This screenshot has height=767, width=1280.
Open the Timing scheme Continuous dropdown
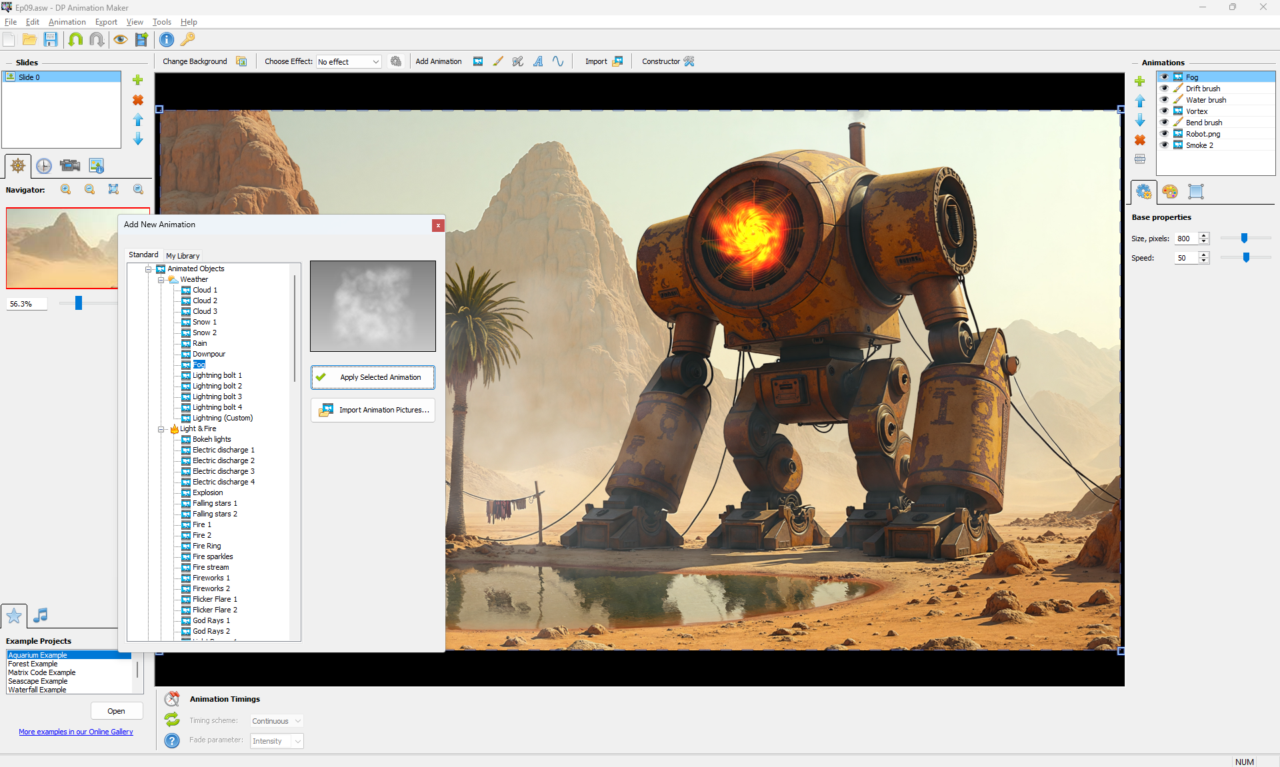[277, 721]
